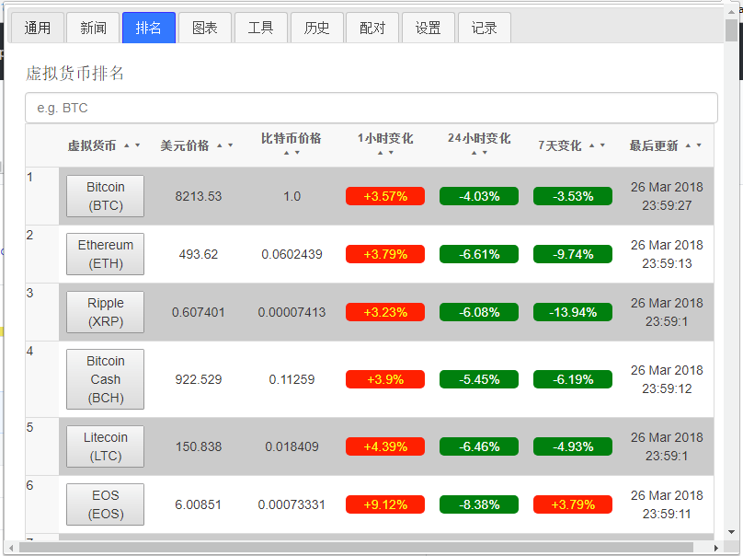The image size is (743, 556).
Task: Click sort arrows next to 美元价格
Action: pos(225,145)
